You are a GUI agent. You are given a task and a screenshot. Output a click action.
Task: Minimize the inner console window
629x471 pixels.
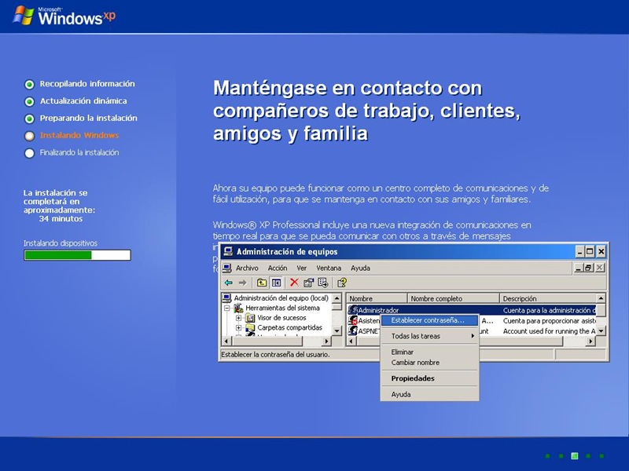click(x=578, y=268)
